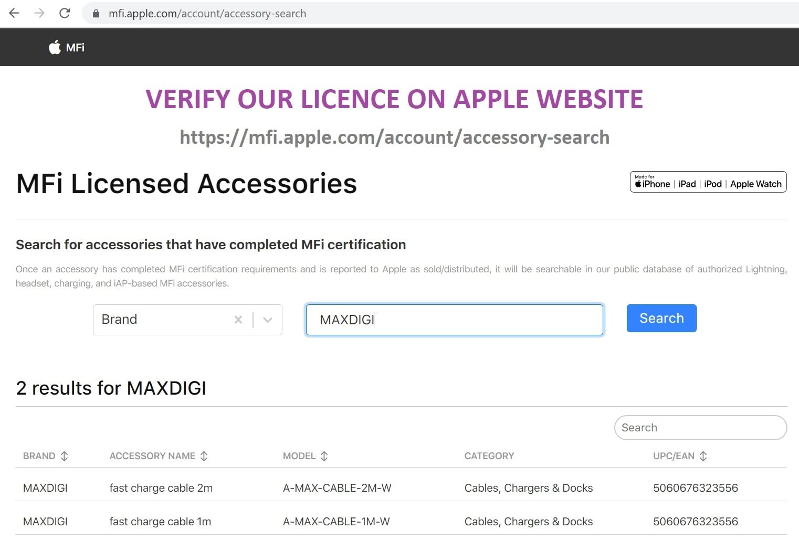Select the fast charge cable 2m row
The image size is (799, 551).
pyautogui.click(x=161, y=488)
